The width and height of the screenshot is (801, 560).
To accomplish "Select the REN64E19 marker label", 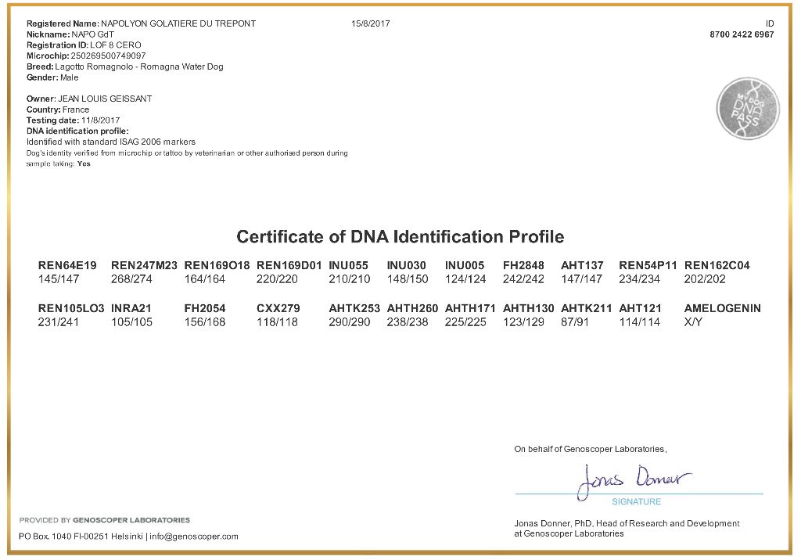I will pos(67,266).
